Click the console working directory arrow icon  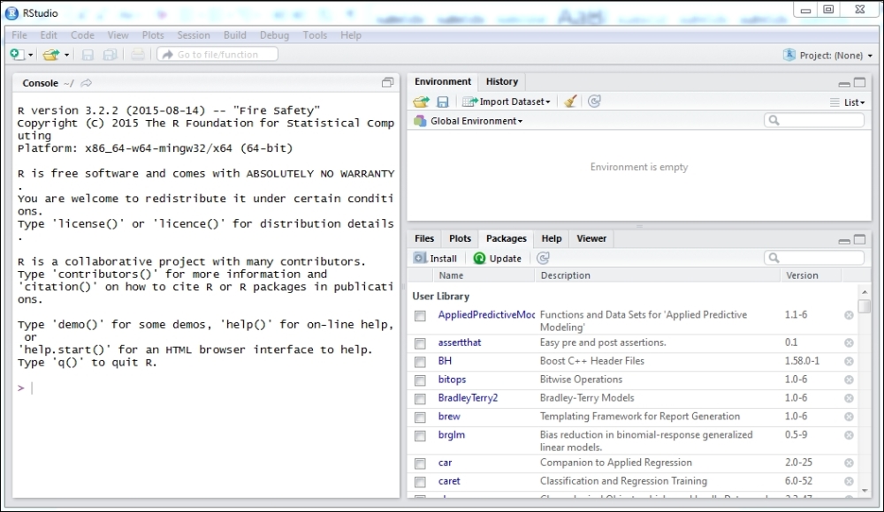[87, 83]
